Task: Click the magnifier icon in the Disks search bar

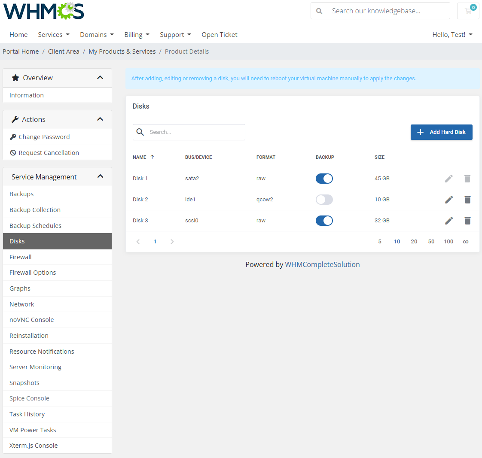Action: click(140, 132)
